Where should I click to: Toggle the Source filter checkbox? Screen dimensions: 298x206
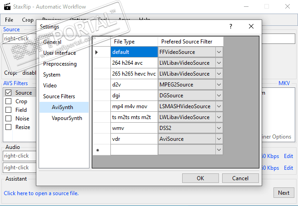(x=8, y=93)
